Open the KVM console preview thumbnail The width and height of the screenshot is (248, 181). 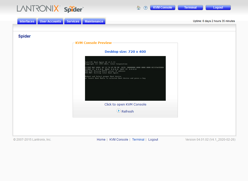coord(125,78)
